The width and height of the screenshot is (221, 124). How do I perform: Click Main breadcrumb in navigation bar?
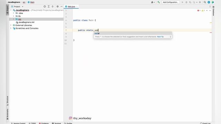pos(31,2)
